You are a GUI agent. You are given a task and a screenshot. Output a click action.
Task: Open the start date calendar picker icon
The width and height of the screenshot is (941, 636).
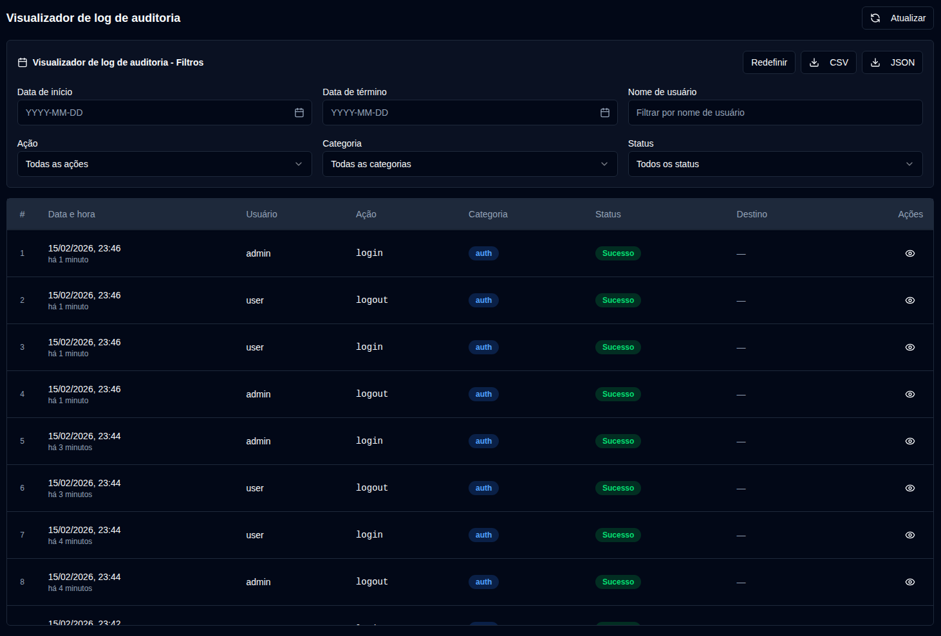click(x=299, y=113)
